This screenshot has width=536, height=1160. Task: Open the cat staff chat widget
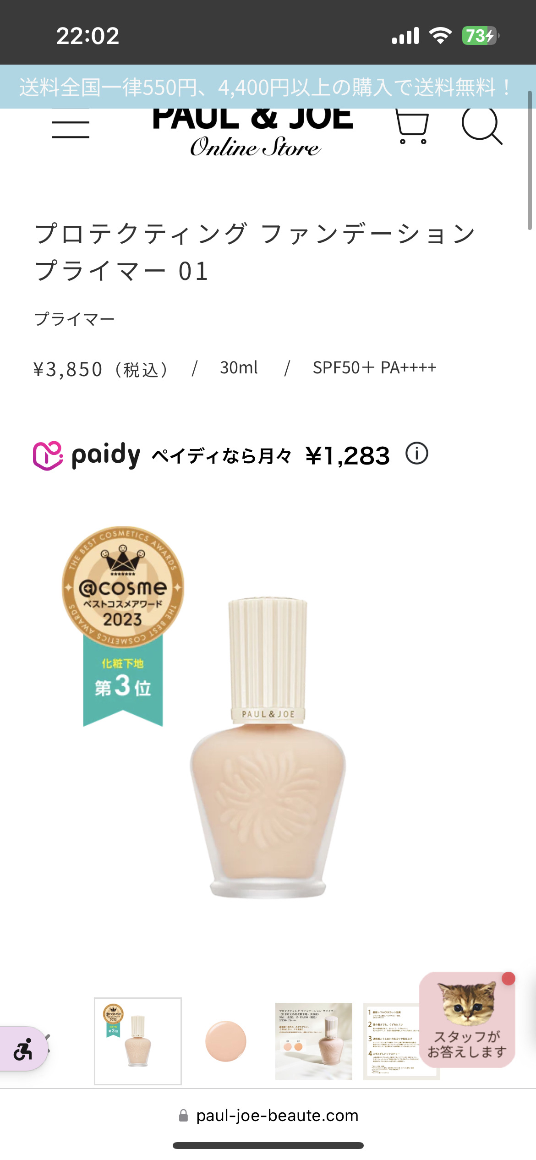467,1020
